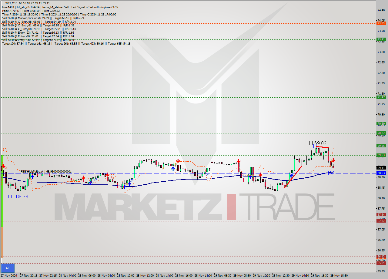Click the Sell %10 @ Entry -23 line
Image resolution: width=388 pixels, height=279 pixels.
pyautogui.click(x=38, y=32)
